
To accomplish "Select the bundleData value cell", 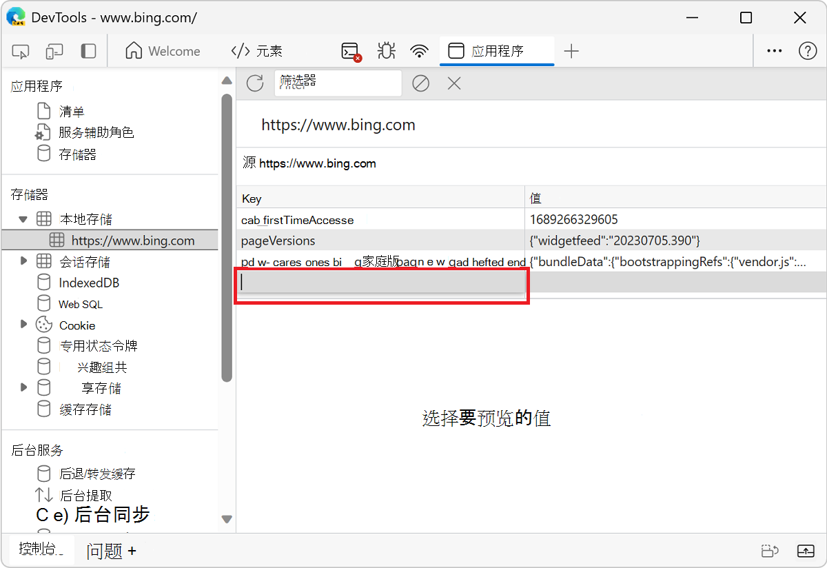I will pyautogui.click(x=675, y=262).
